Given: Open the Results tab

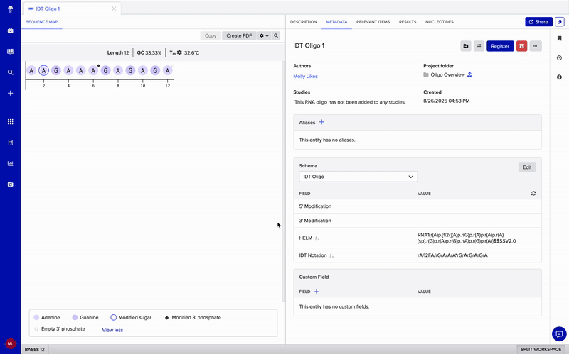Looking at the screenshot, I should point(408,22).
